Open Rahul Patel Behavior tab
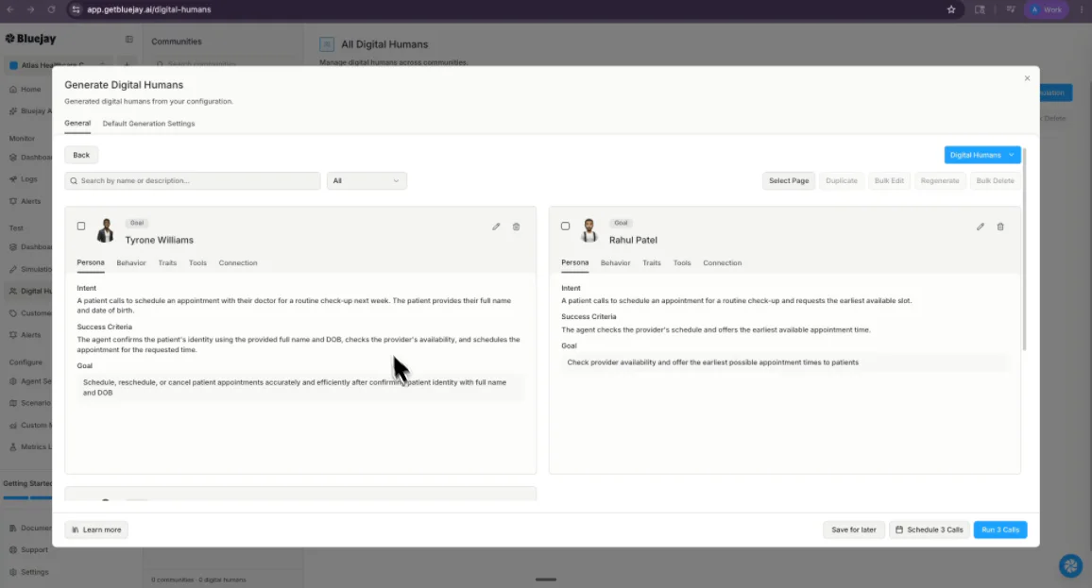The height and width of the screenshot is (588, 1092). 615,263
